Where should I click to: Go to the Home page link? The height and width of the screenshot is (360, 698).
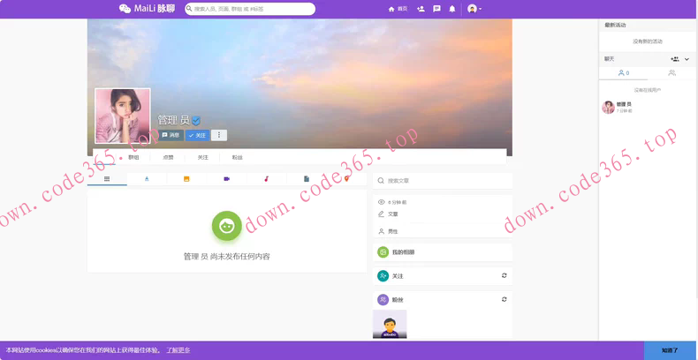398,9
